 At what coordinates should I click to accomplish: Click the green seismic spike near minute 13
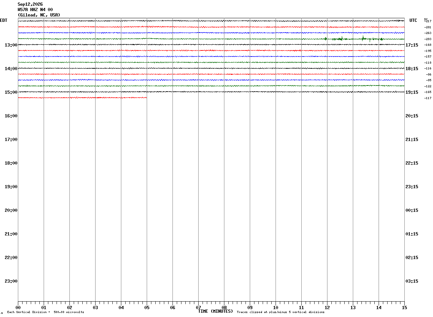[x=363, y=38]
